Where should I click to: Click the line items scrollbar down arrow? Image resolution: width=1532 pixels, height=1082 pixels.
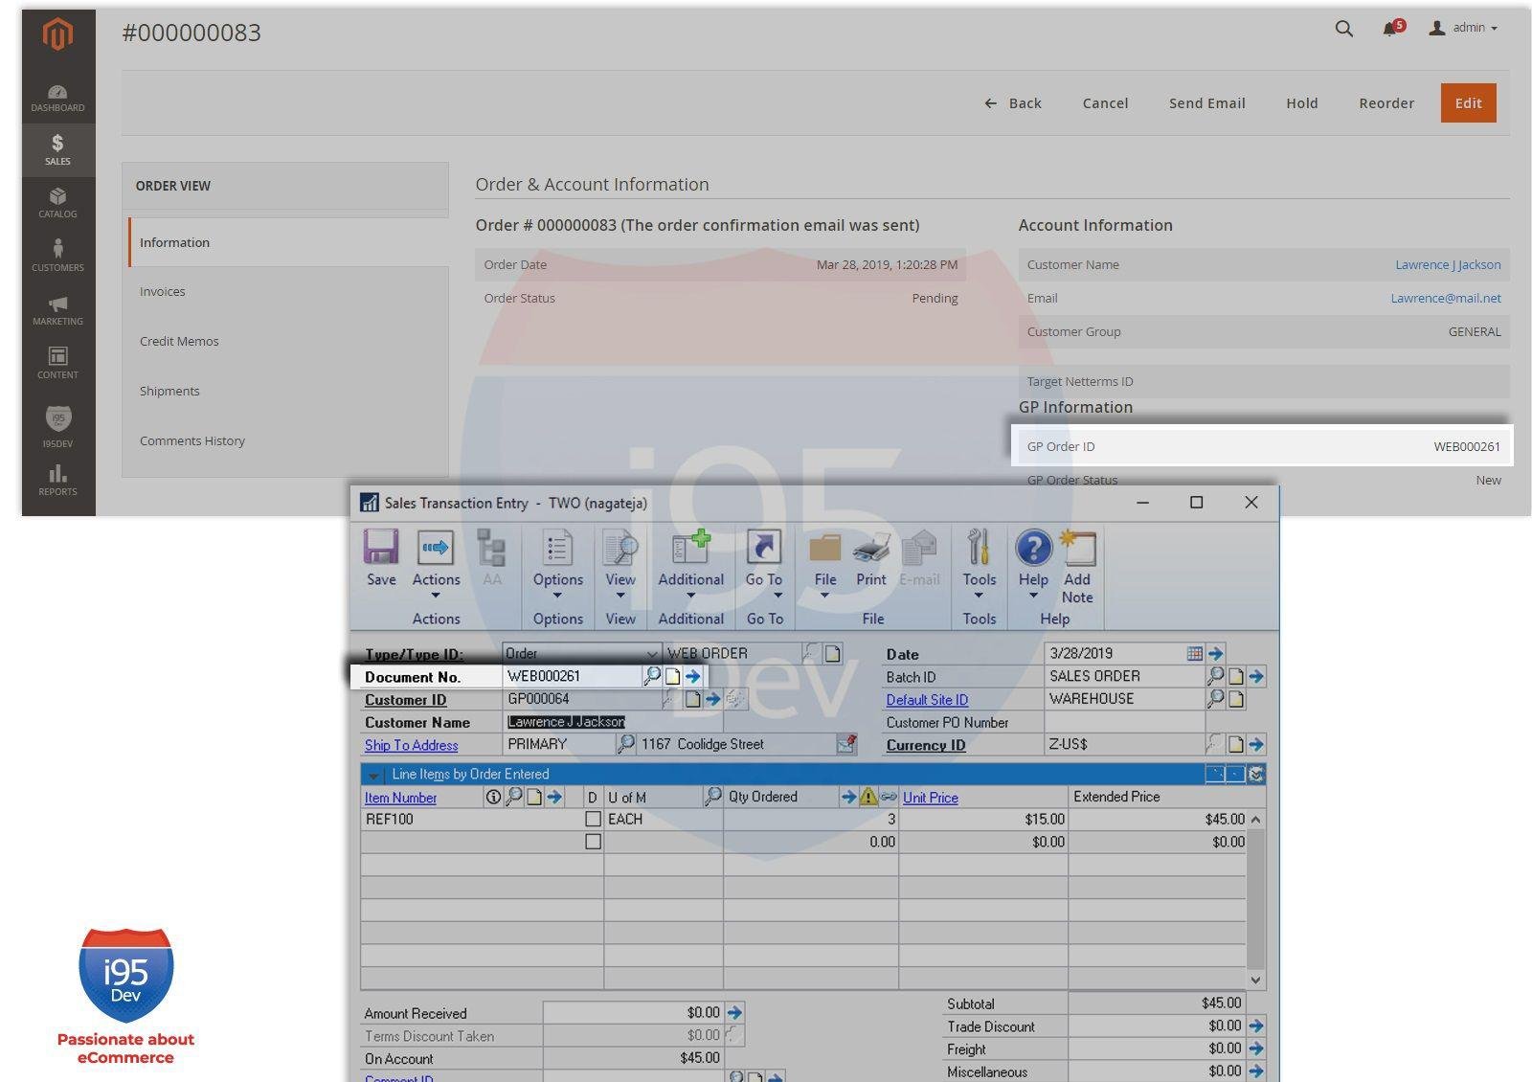[x=1255, y=980]
